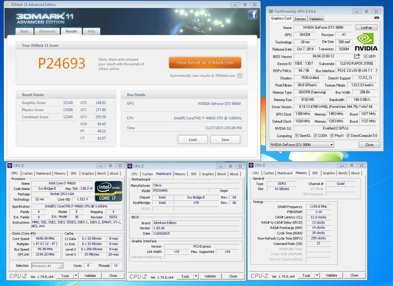393x286 pixels.
Task: Switch to the Basic tab in 3DMark
Action: [x=25, y=31]
